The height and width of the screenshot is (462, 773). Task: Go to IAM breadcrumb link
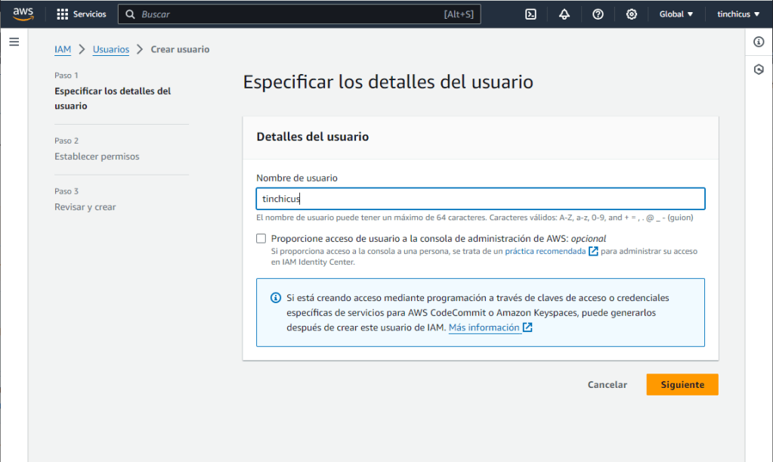click(63, 49)
